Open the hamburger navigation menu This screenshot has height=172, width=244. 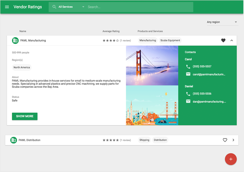point(7,7)
